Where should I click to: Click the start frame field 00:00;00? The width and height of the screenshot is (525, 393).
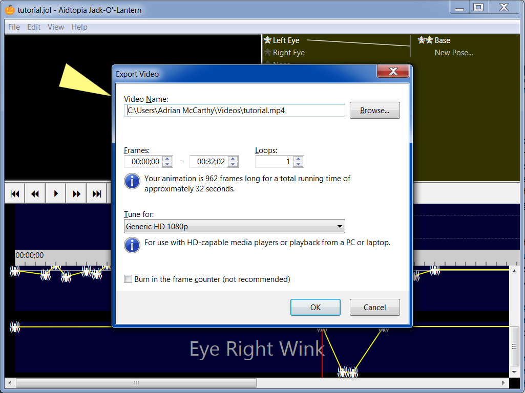(143, 162)
